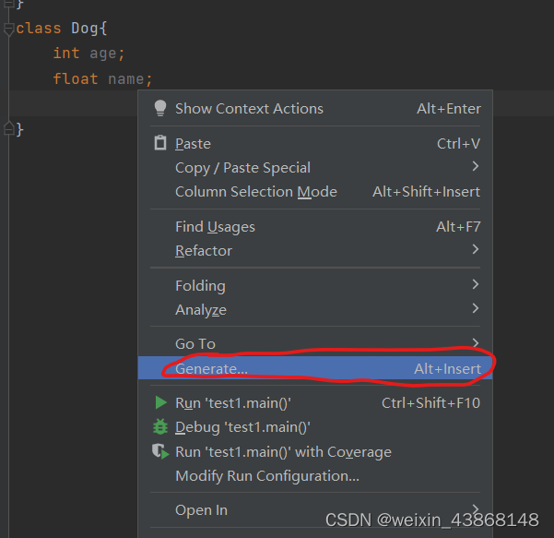Select Paste from the context menu
This screenshot has width=554, height=538.
click(x=315, y=144)
